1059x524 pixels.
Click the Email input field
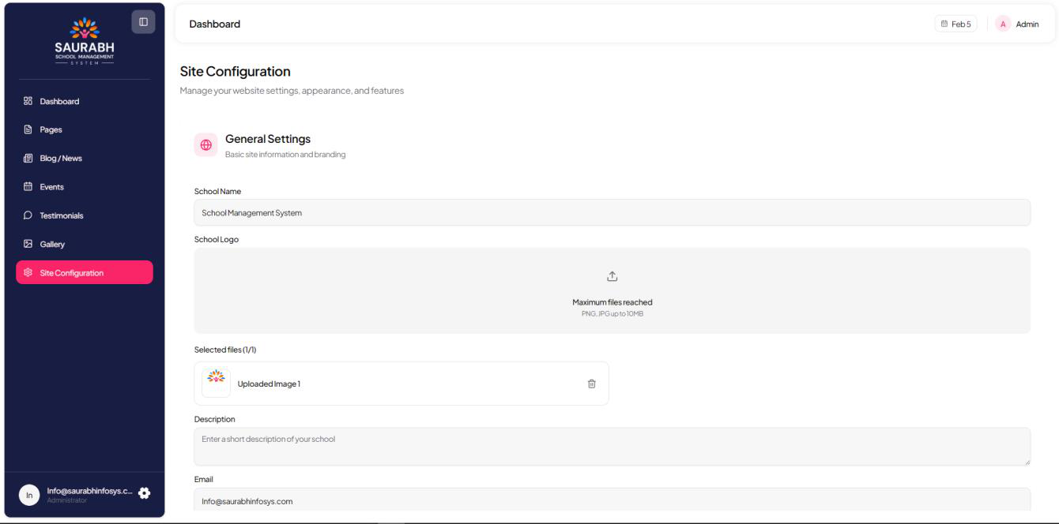[612, 500]
